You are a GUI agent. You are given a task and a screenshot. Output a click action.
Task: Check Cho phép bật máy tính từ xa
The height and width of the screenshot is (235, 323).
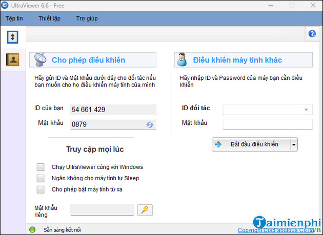click(x=41, y=189)
